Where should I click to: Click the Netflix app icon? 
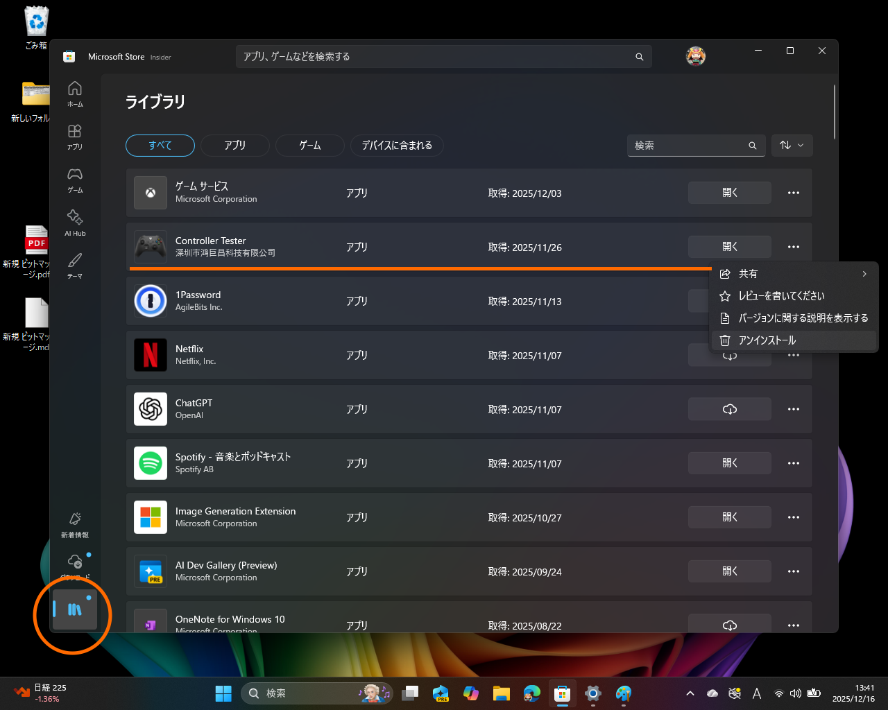click(151, 355)
